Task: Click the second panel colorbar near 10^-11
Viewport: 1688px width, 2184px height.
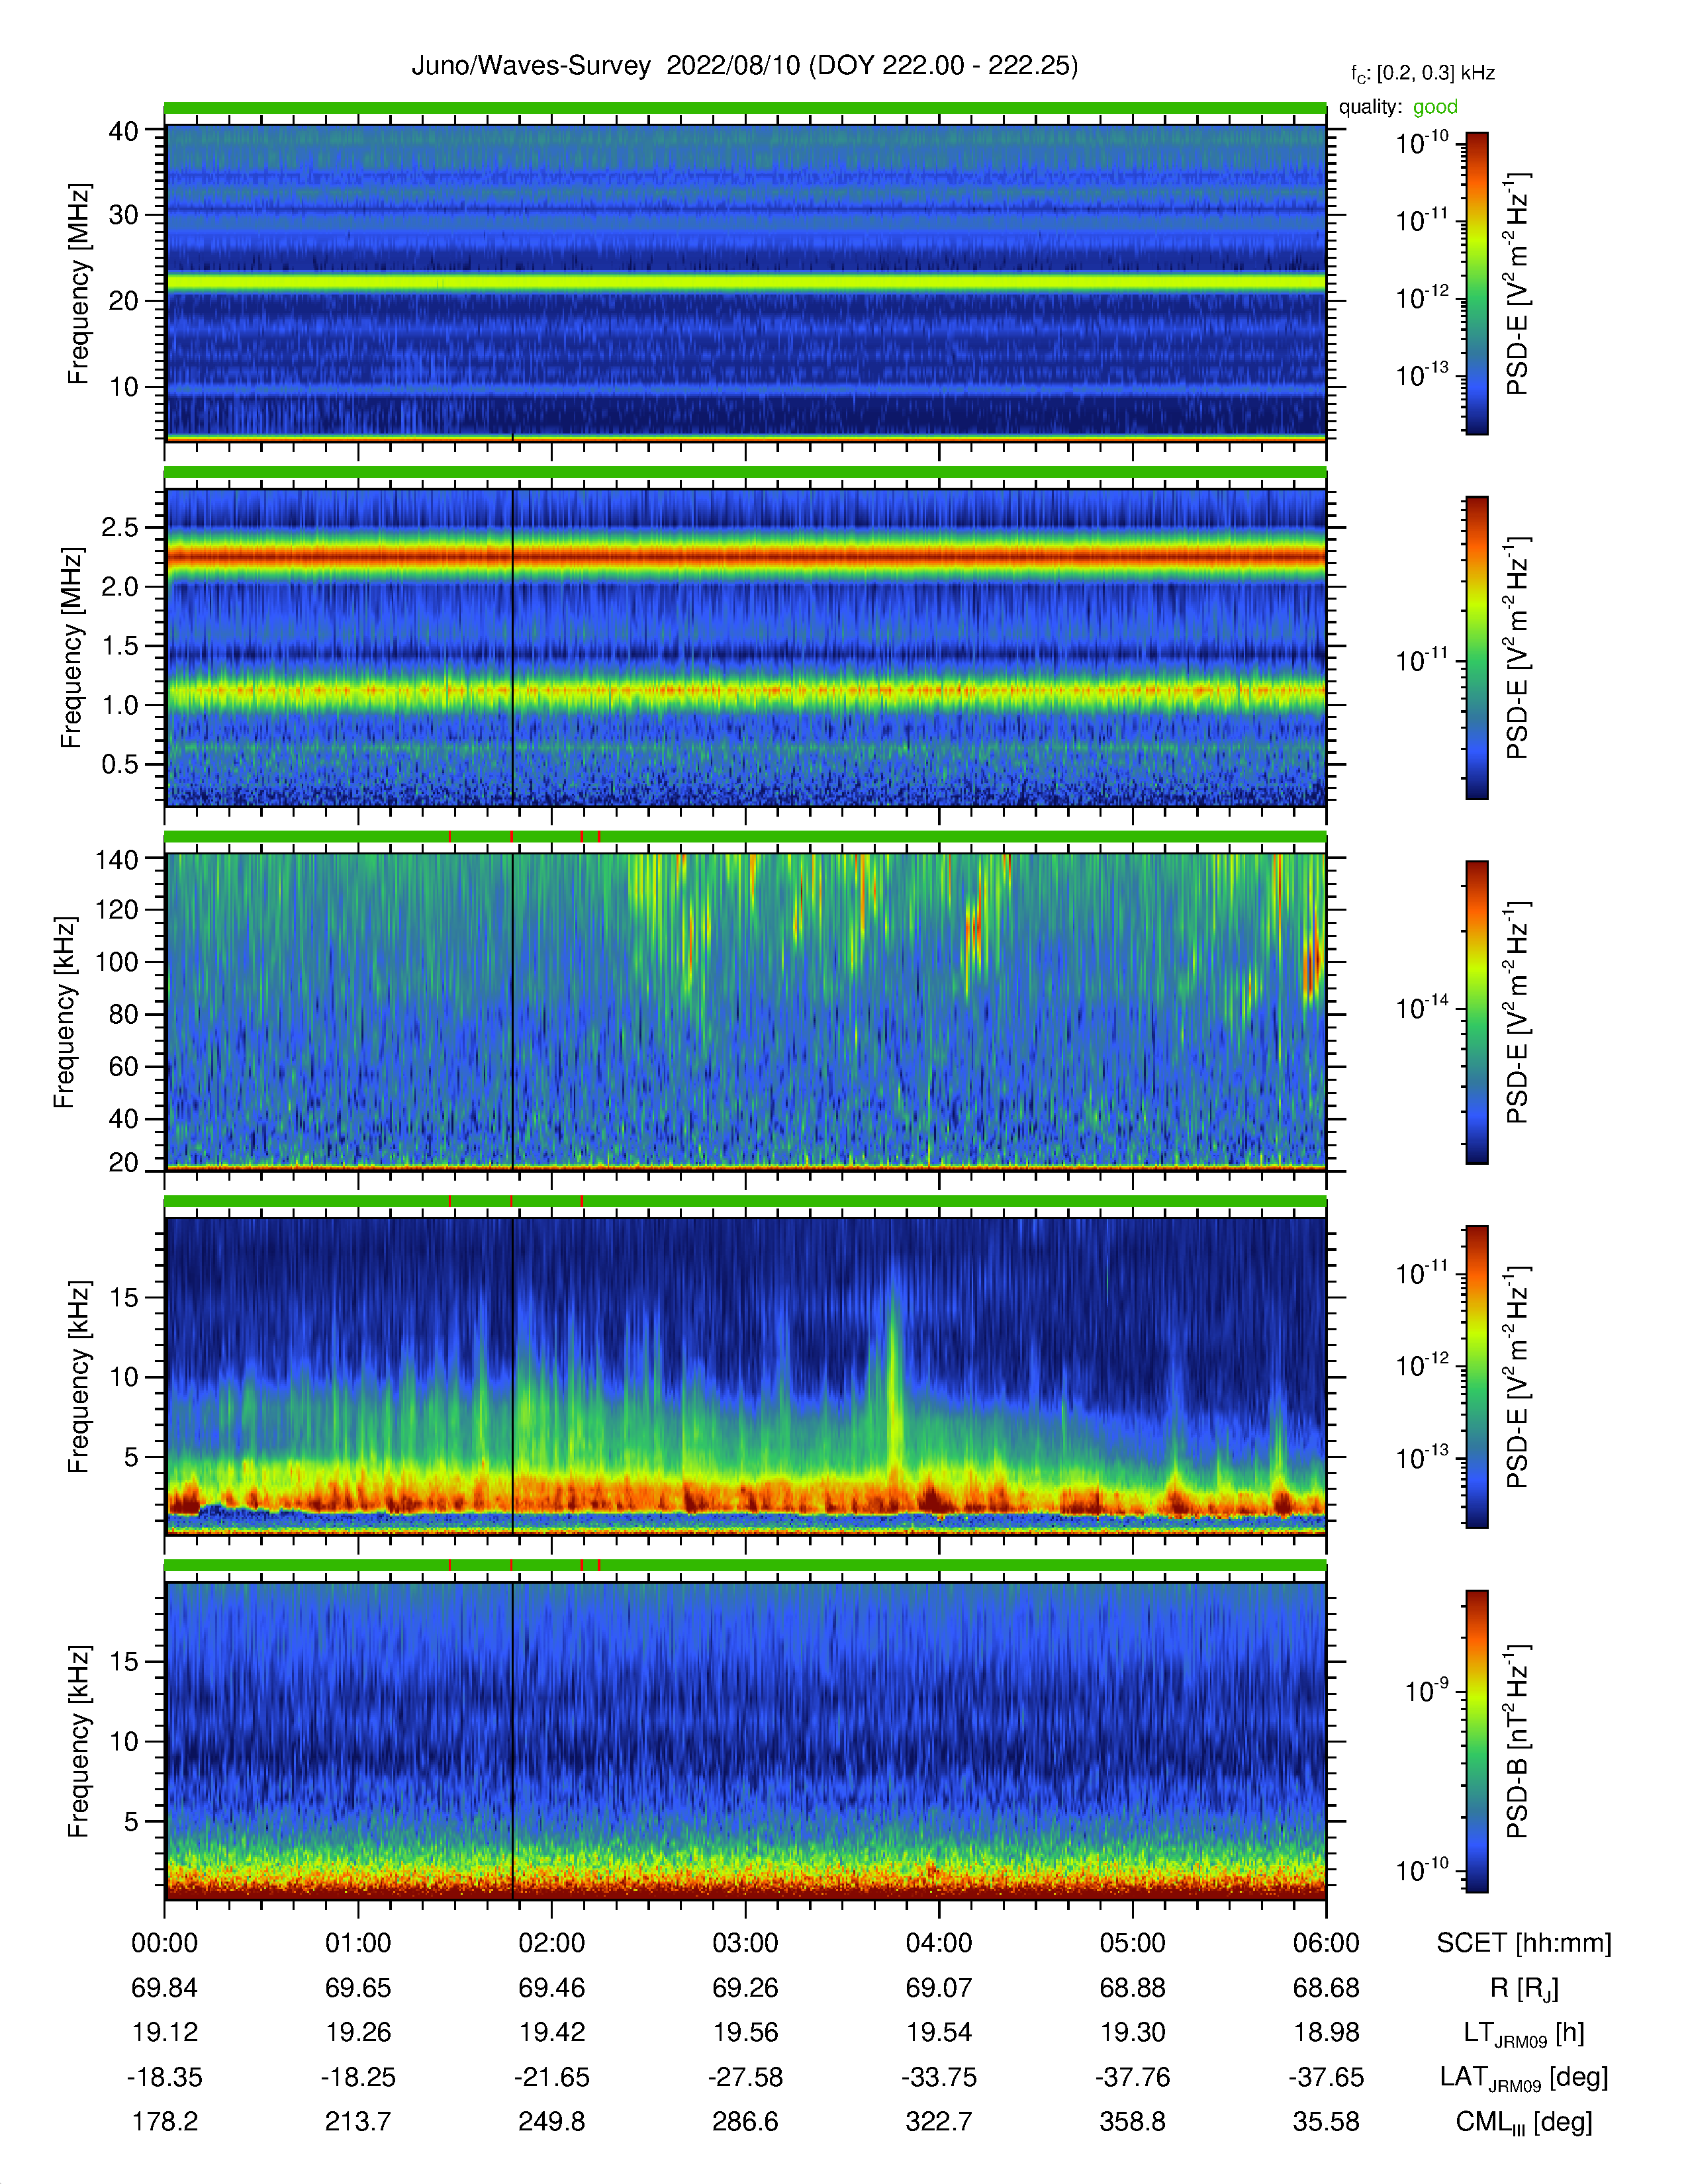Action: (x=1476, y=648)
